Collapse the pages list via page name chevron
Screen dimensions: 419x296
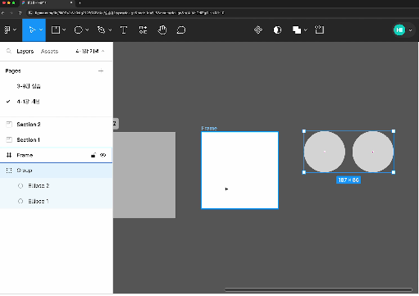103,51
